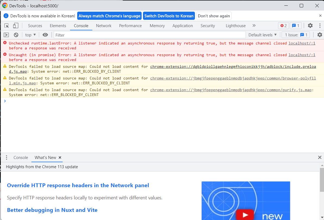Click Switch DevTools to Korean button

point(169,16)
